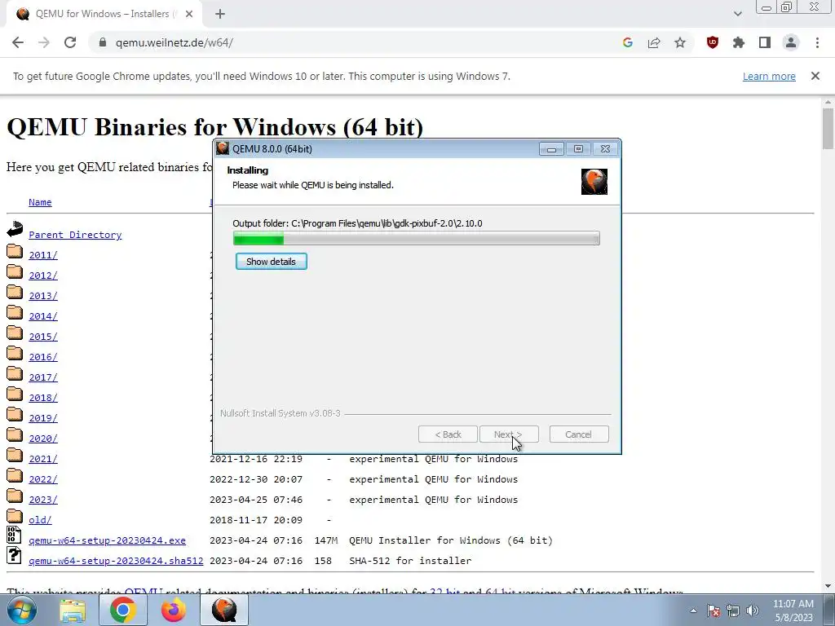Click the page's vertical scrollbar thumb
The height and width of the screenshot is (626, 835).
pos(828,128)
